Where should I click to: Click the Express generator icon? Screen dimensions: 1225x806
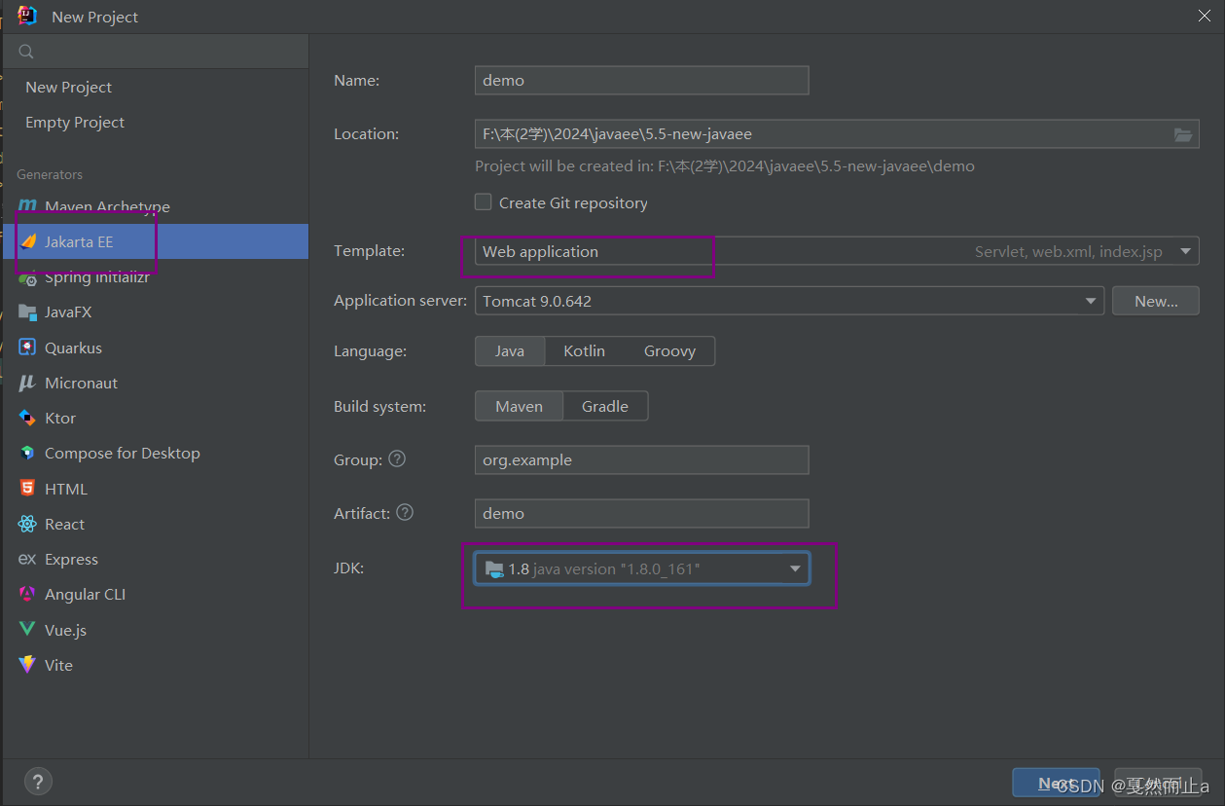[27, 559]
